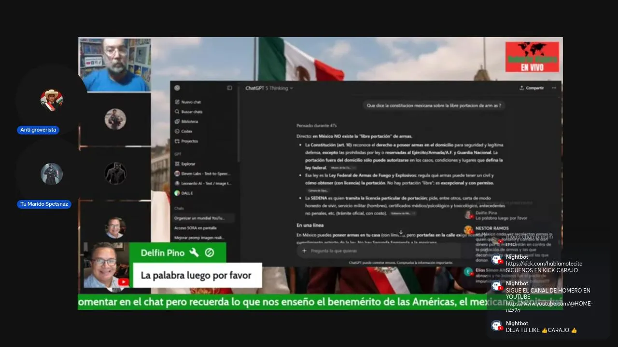Click Nightbot avatar beside DEJA TU LIKE message
The width and height of the screenshot is (618, 347).
pos(497,326)
